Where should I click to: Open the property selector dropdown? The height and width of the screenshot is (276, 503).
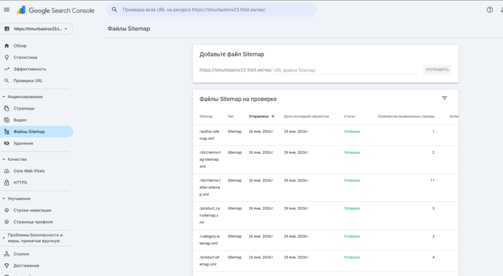point(36,29)
